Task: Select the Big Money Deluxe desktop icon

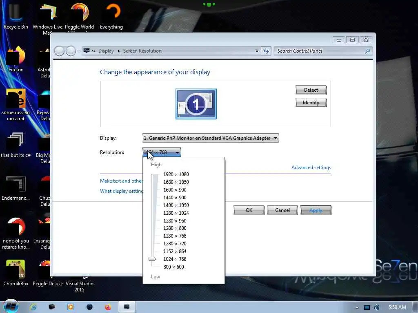Action: click(x=43, y=148)
